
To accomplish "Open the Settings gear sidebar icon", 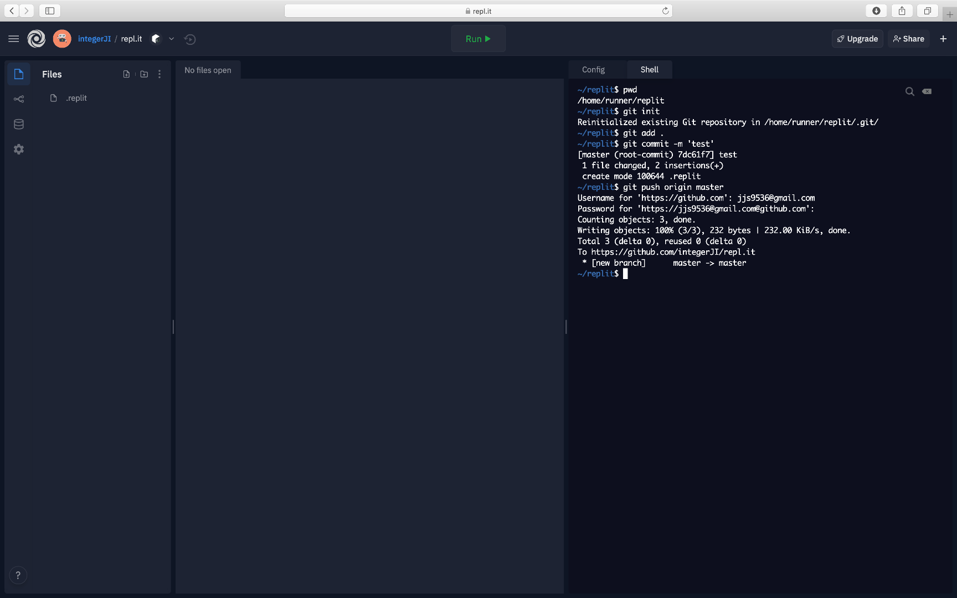I will [19, 149].
